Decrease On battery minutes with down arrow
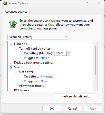105x115 pixels. click(69, 54)
